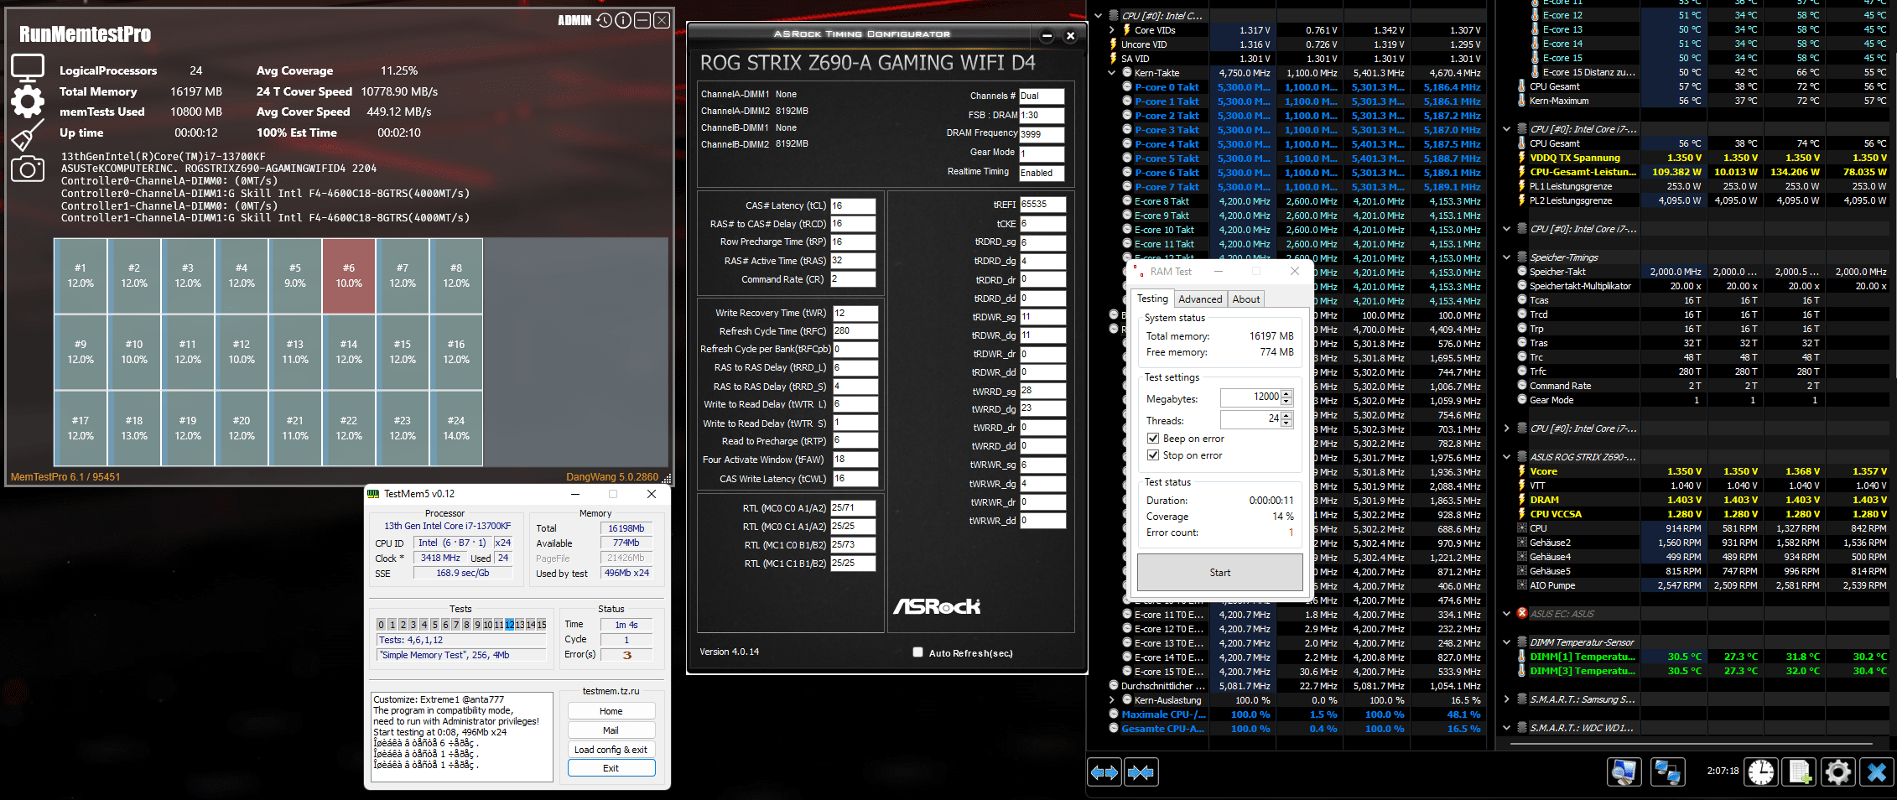Image resolution: width=1897 pixels, height=800 pixels.
Task: Click the expand columns arrows in HWiNFO toolbar
Action: coord(1104,772)
